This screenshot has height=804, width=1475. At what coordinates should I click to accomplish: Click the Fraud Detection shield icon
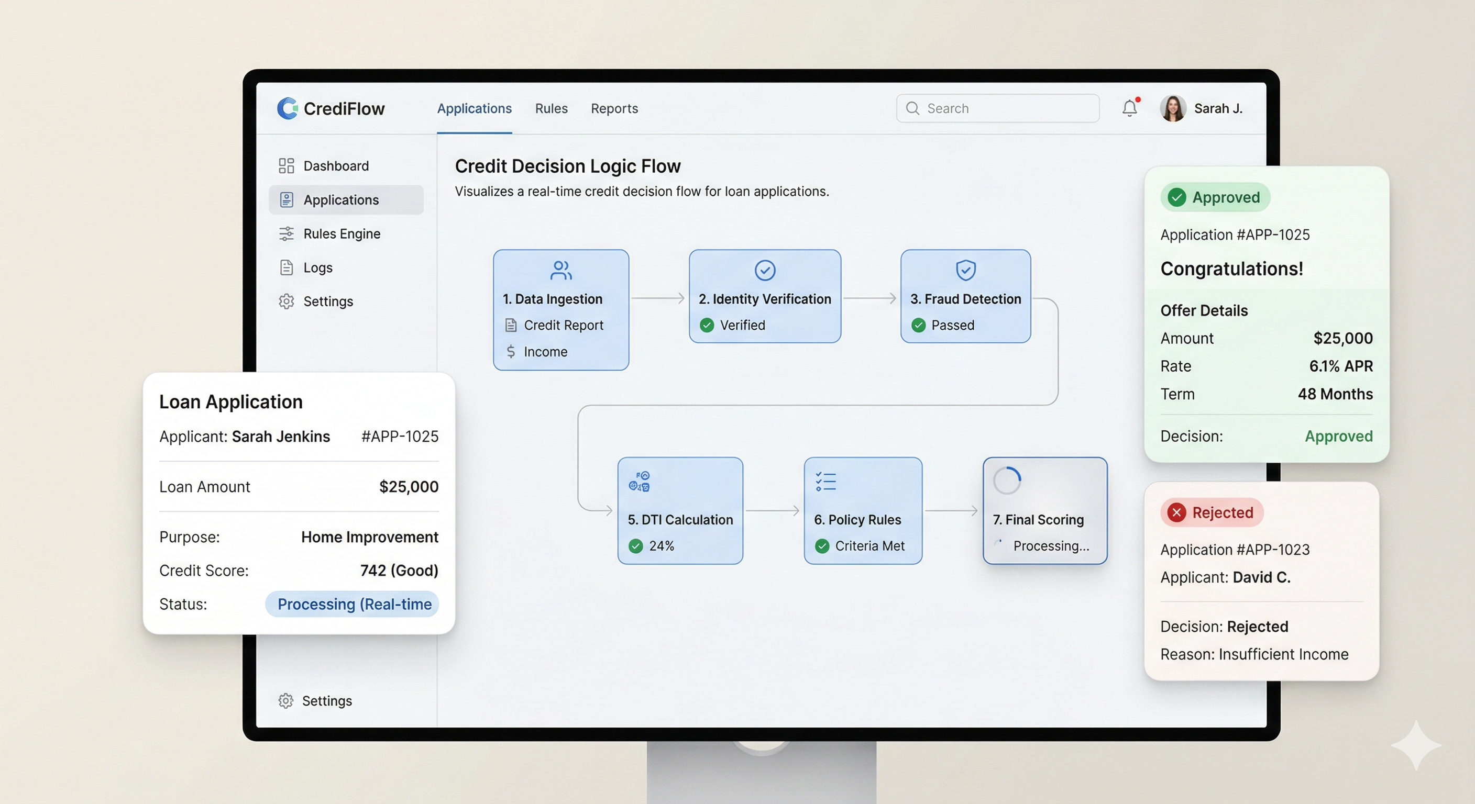click(965, 270)
